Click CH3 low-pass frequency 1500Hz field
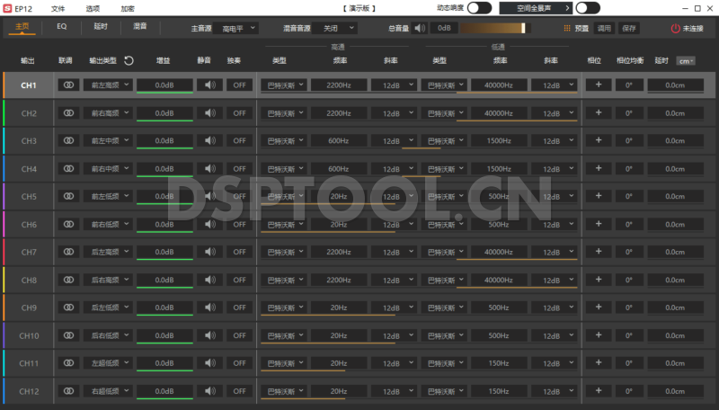 tap(499, 140)
